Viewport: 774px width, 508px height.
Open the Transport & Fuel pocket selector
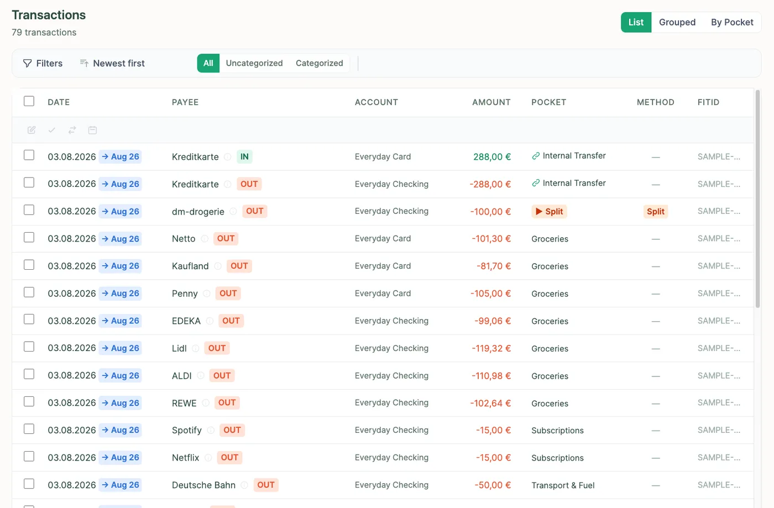point(563,485)
